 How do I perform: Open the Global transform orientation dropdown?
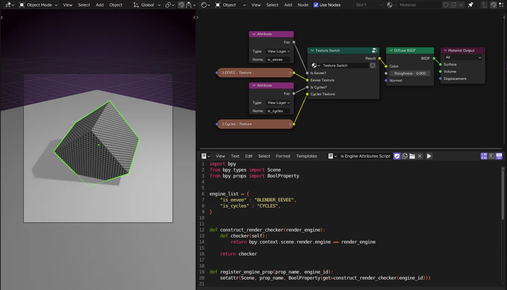click(x=147, y=5)
